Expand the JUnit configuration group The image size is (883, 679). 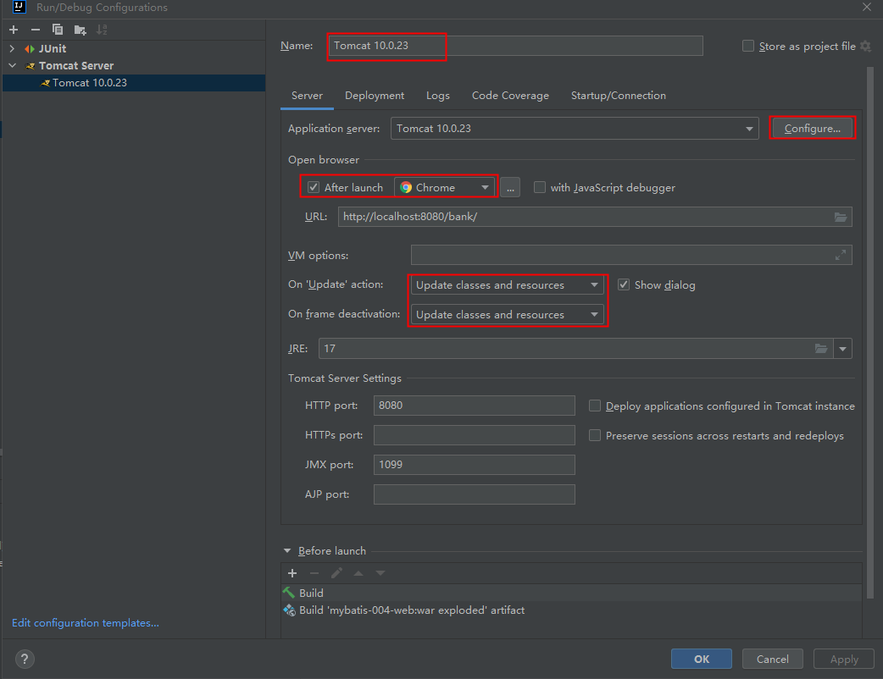pos(12,49)
